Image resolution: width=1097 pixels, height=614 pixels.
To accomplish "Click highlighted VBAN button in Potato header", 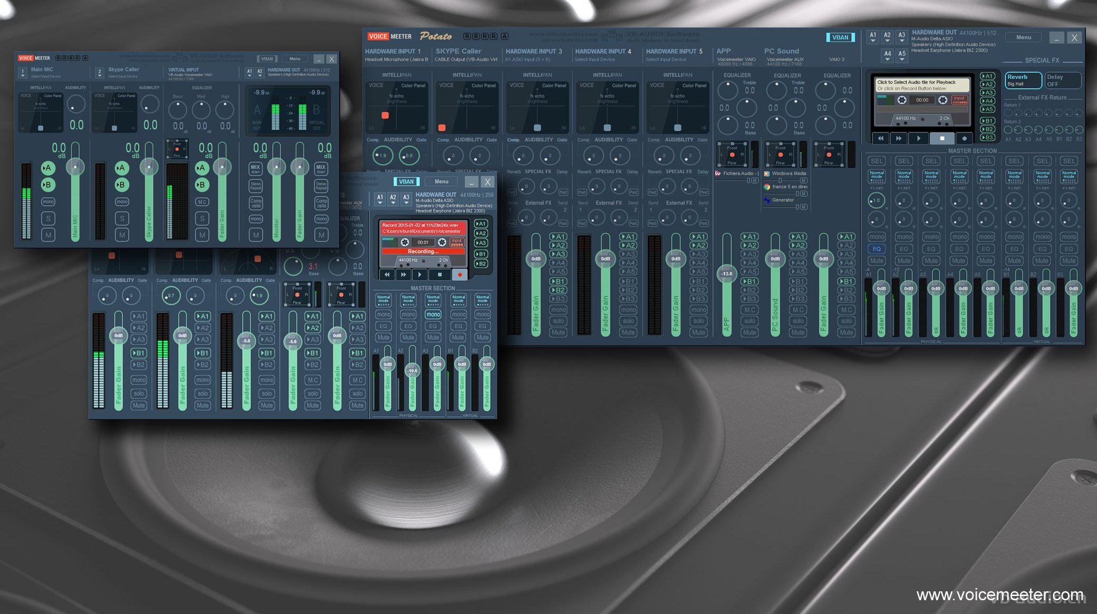I will (840, 37).
